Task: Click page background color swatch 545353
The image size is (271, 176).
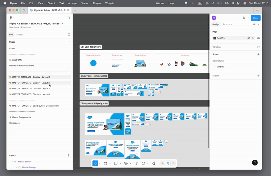Action: [215, 38]
